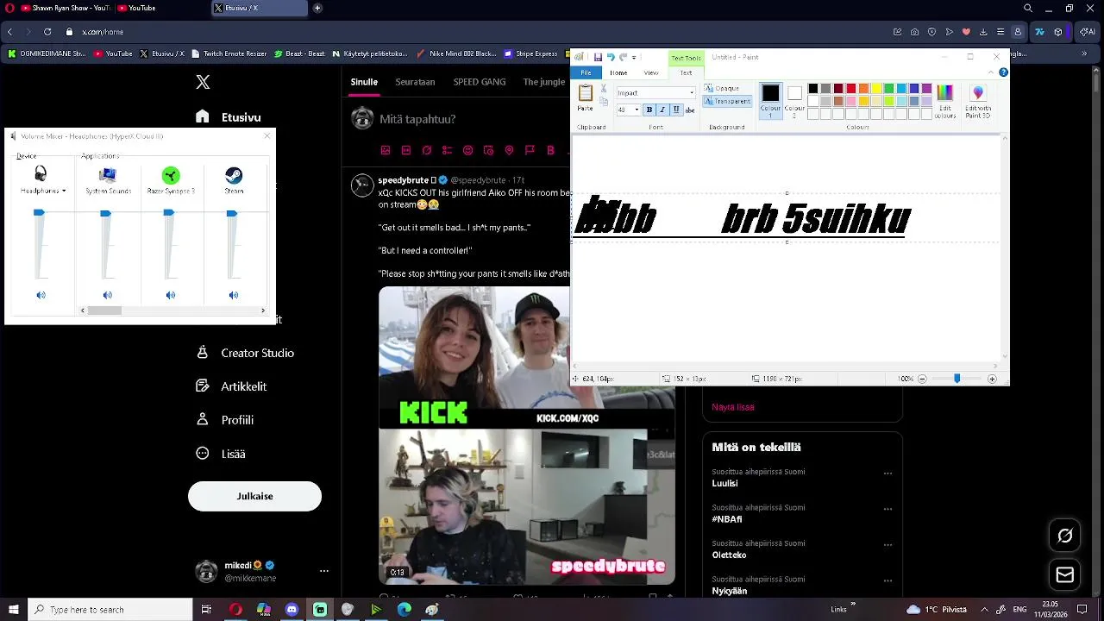Click the Paint zoom slider handle

click(x=957, y=379)
